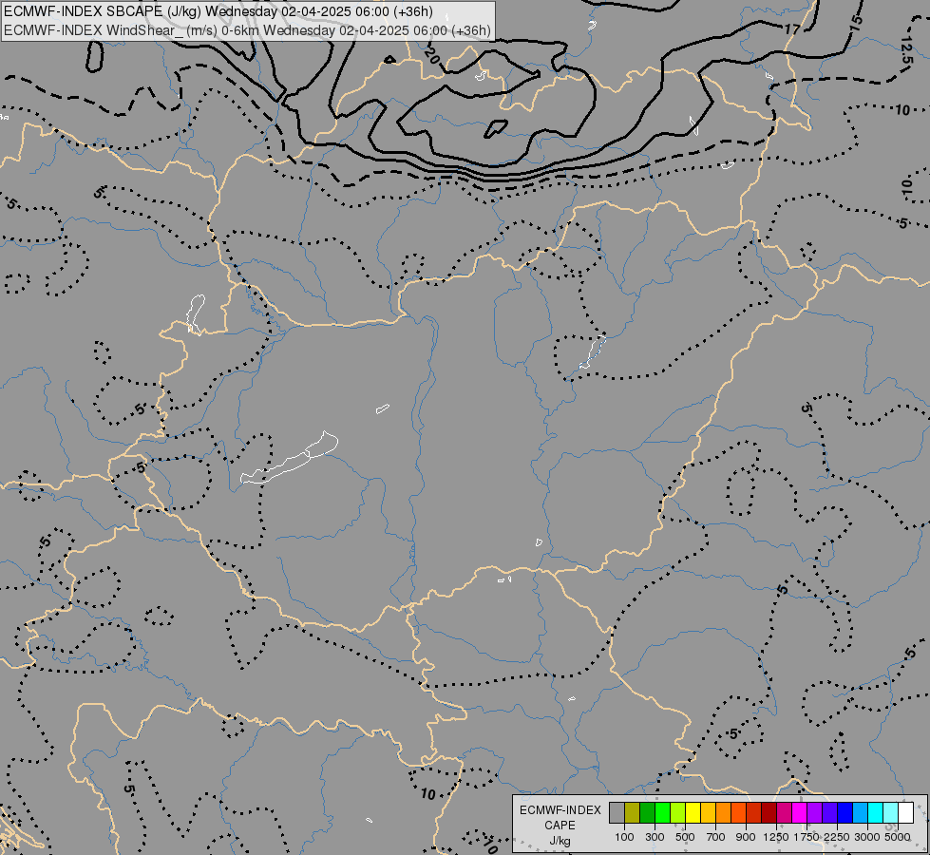The width and height of the screenshot is (930, 855).
Task: Click the legend value 1750
Action: pyautogui.click(x=807, y=837)
